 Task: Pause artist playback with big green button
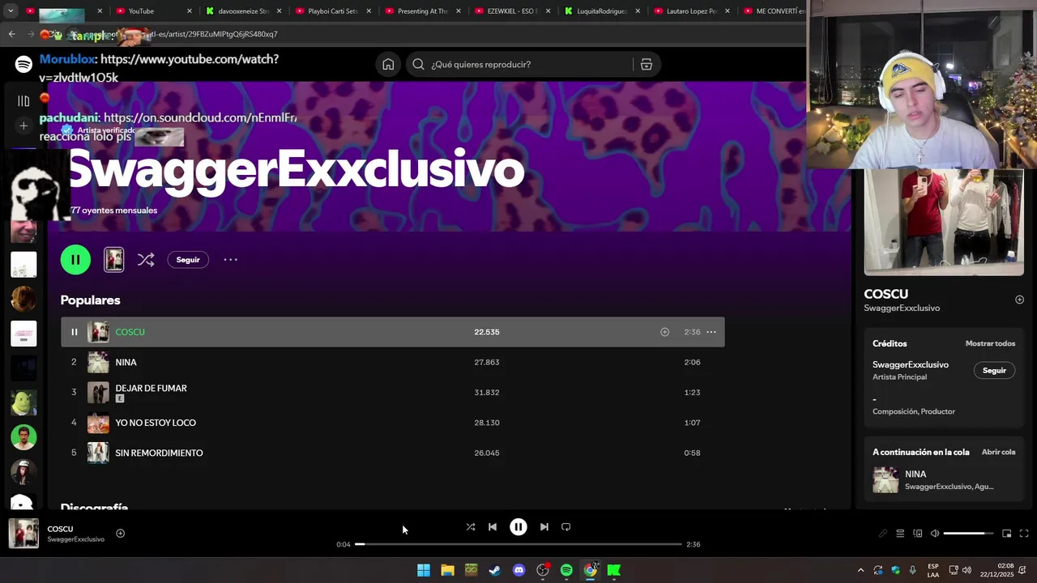(x=75, y=260)
